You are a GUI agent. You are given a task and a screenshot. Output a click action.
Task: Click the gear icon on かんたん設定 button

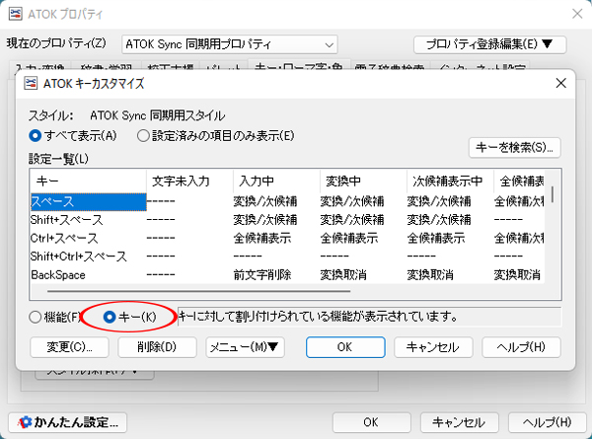tap(25, 422)
